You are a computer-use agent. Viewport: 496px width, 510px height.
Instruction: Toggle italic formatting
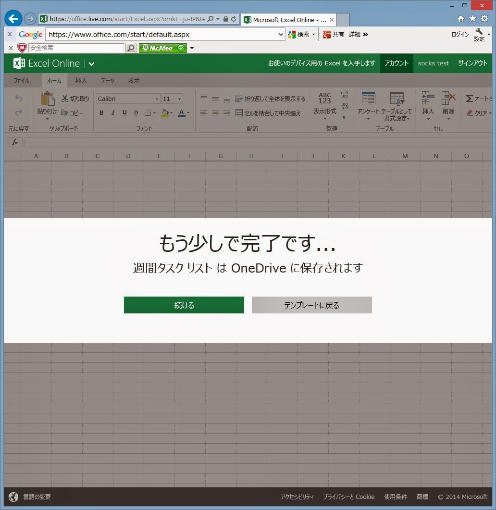tap(113, 113)
